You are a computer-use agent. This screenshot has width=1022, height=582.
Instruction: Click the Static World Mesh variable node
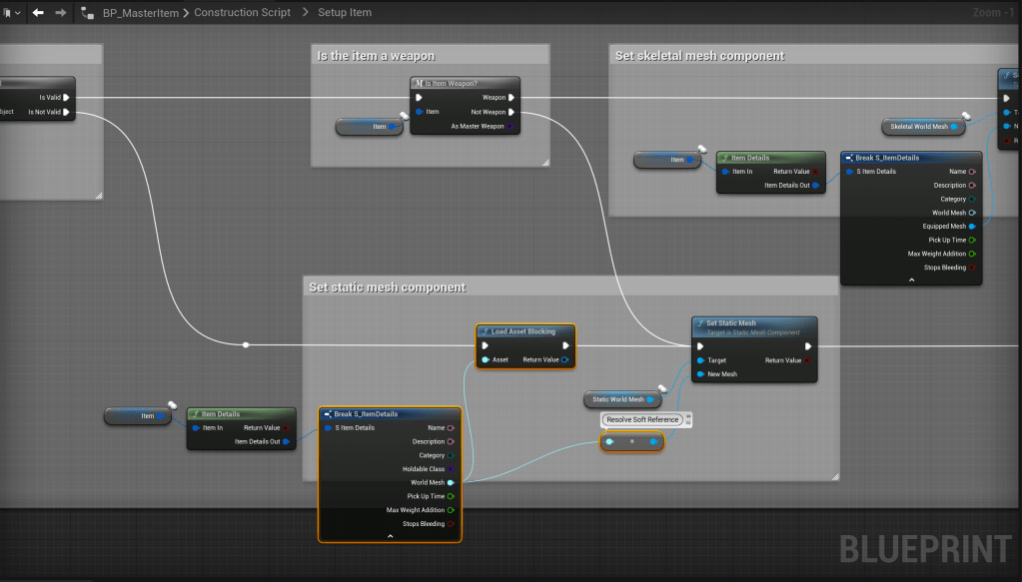coord(619,399)
